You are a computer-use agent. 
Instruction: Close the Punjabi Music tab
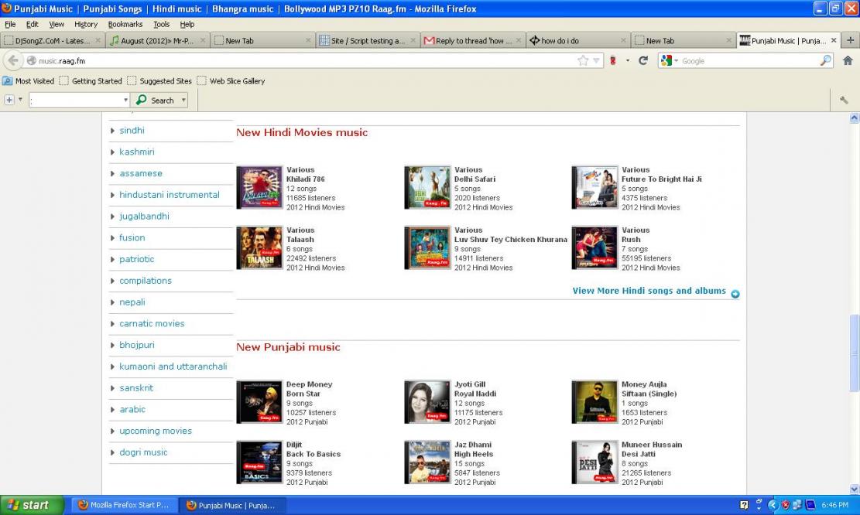click(834, 40)
